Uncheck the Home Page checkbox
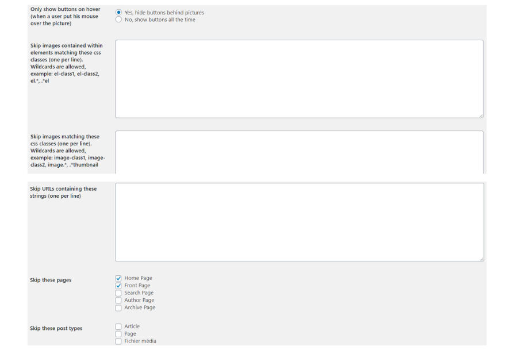This screenshot has height=350, width=514. [118, 278]
